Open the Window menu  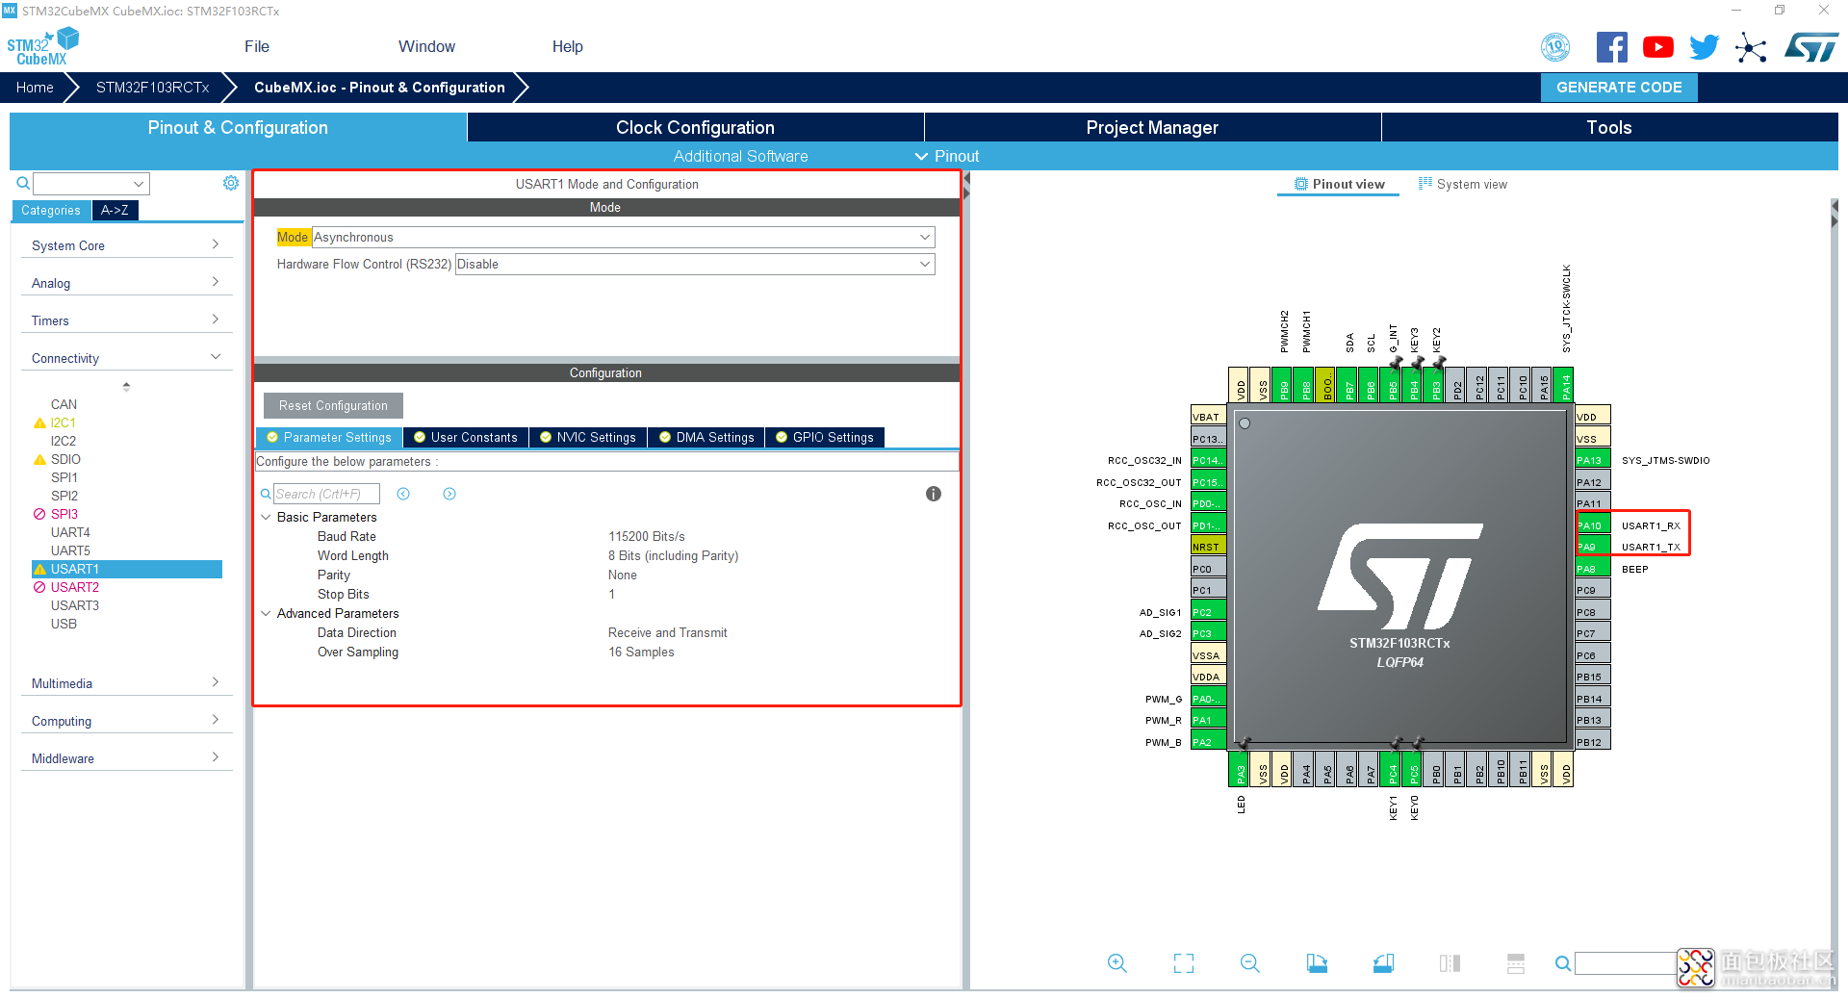click(426, 46)
